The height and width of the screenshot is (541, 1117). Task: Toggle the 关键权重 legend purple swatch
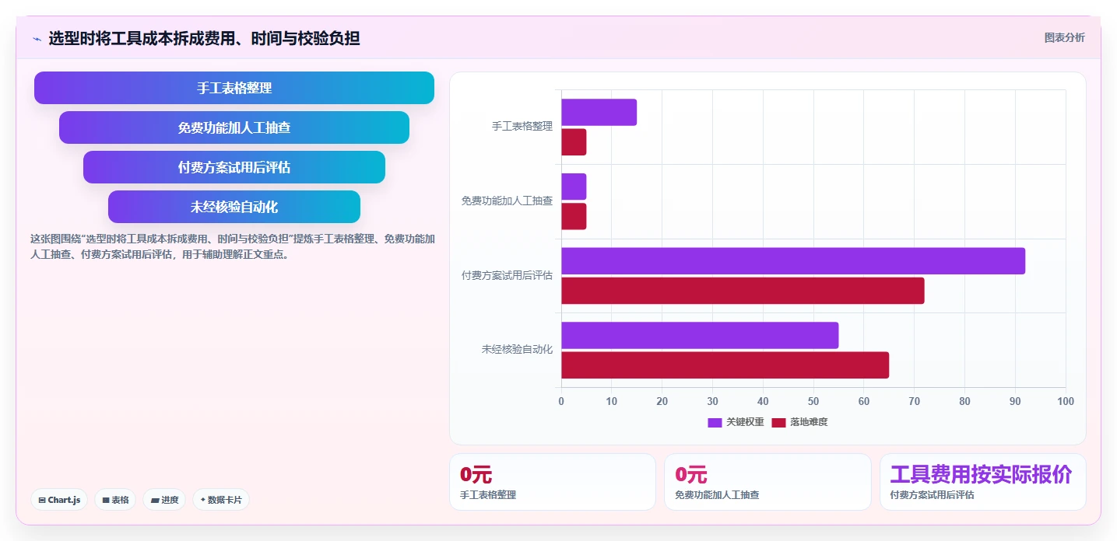coord(715,422)
